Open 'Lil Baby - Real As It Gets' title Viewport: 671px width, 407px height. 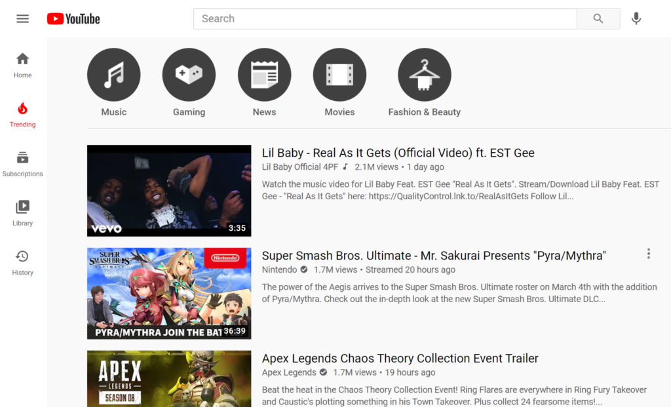click(398, 153)
